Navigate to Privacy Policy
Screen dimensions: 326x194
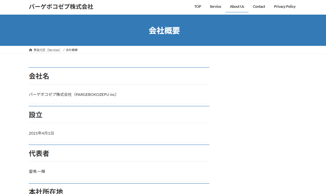point(285,6)
